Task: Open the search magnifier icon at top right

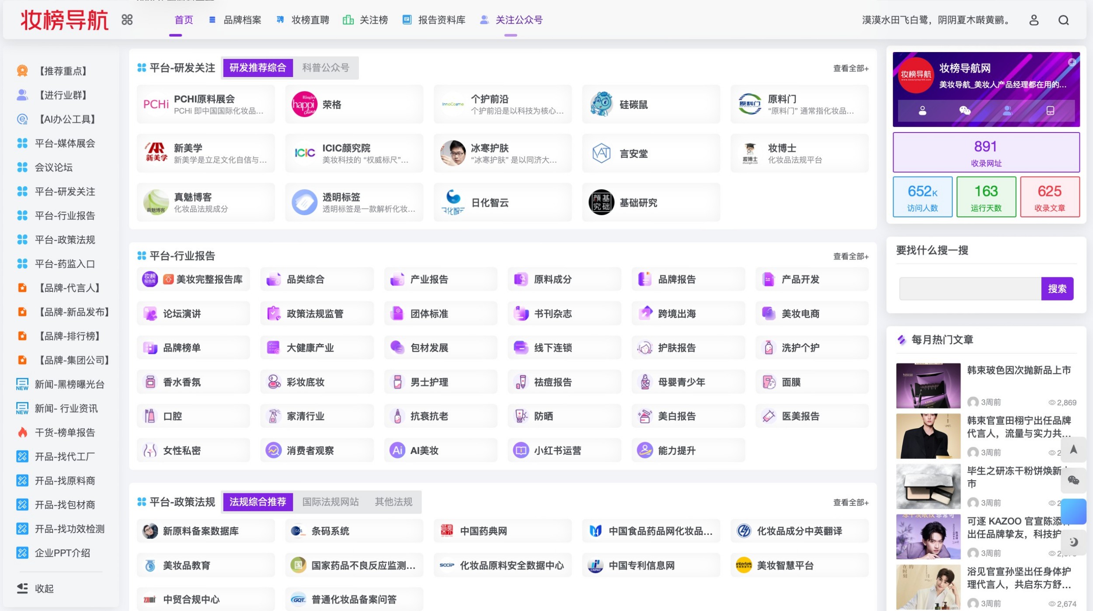Action: tap(1064, 20)
